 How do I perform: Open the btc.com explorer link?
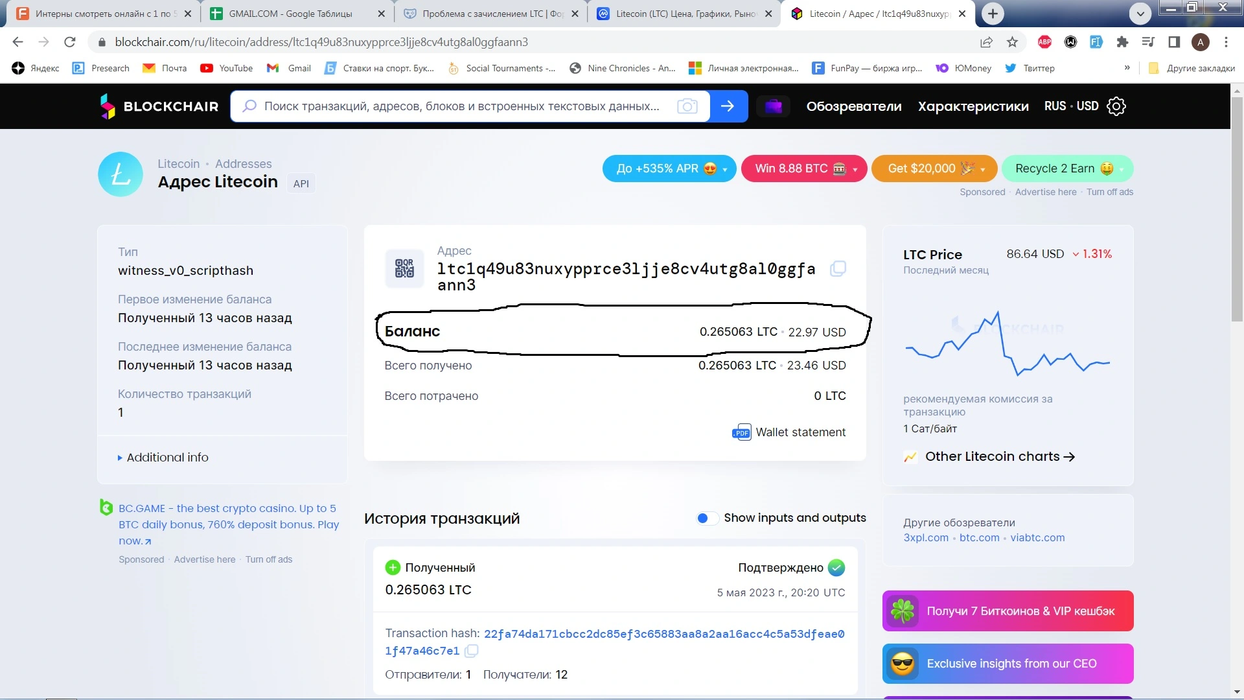(x=979, y=538)
